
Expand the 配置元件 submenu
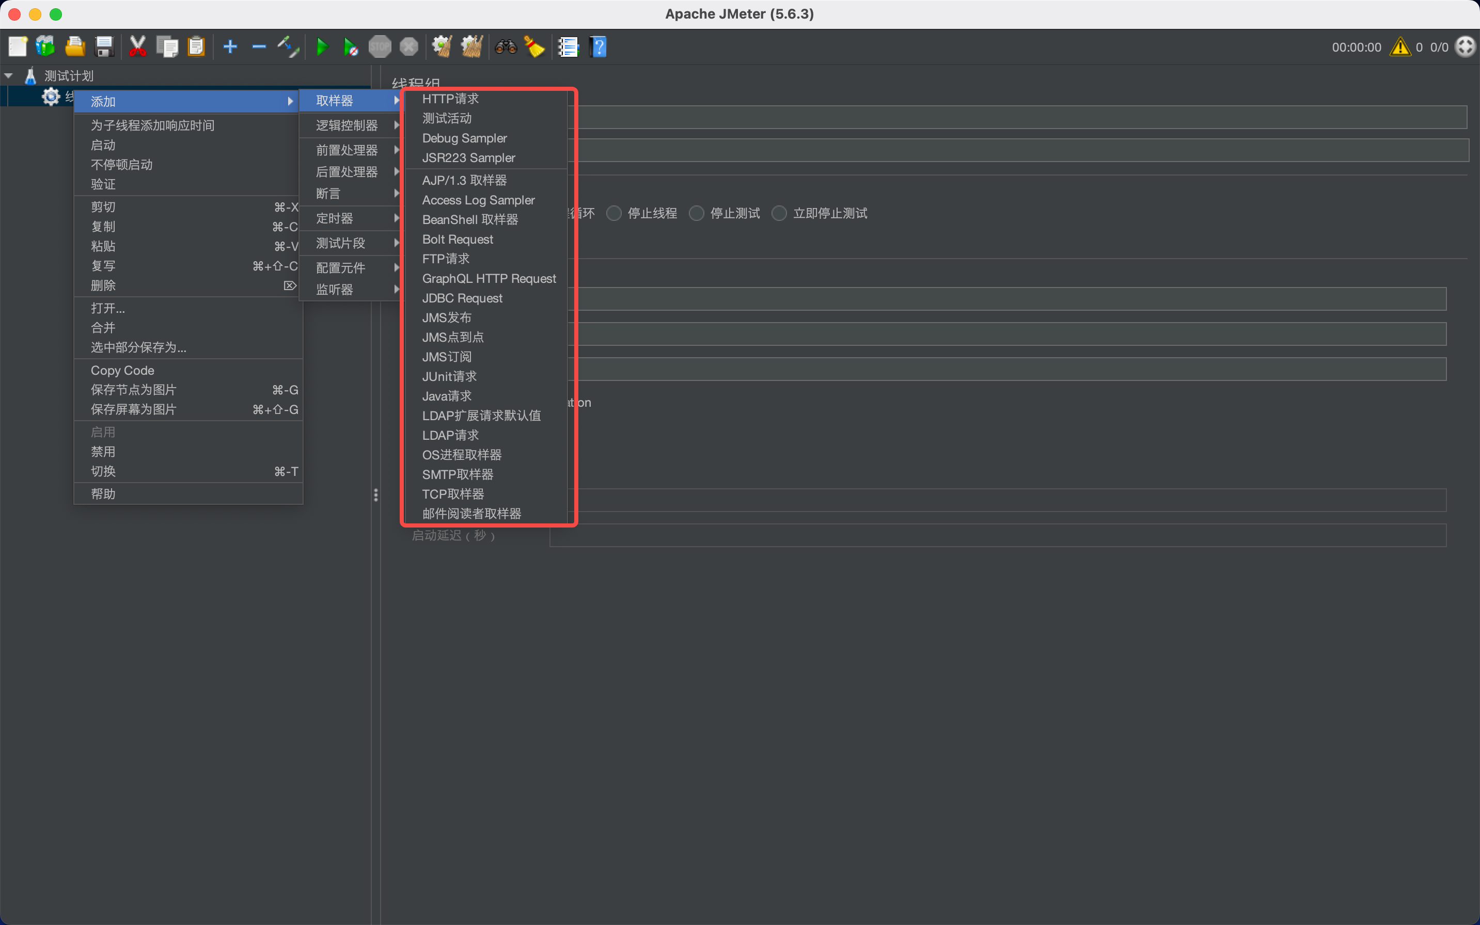[350, 267]
